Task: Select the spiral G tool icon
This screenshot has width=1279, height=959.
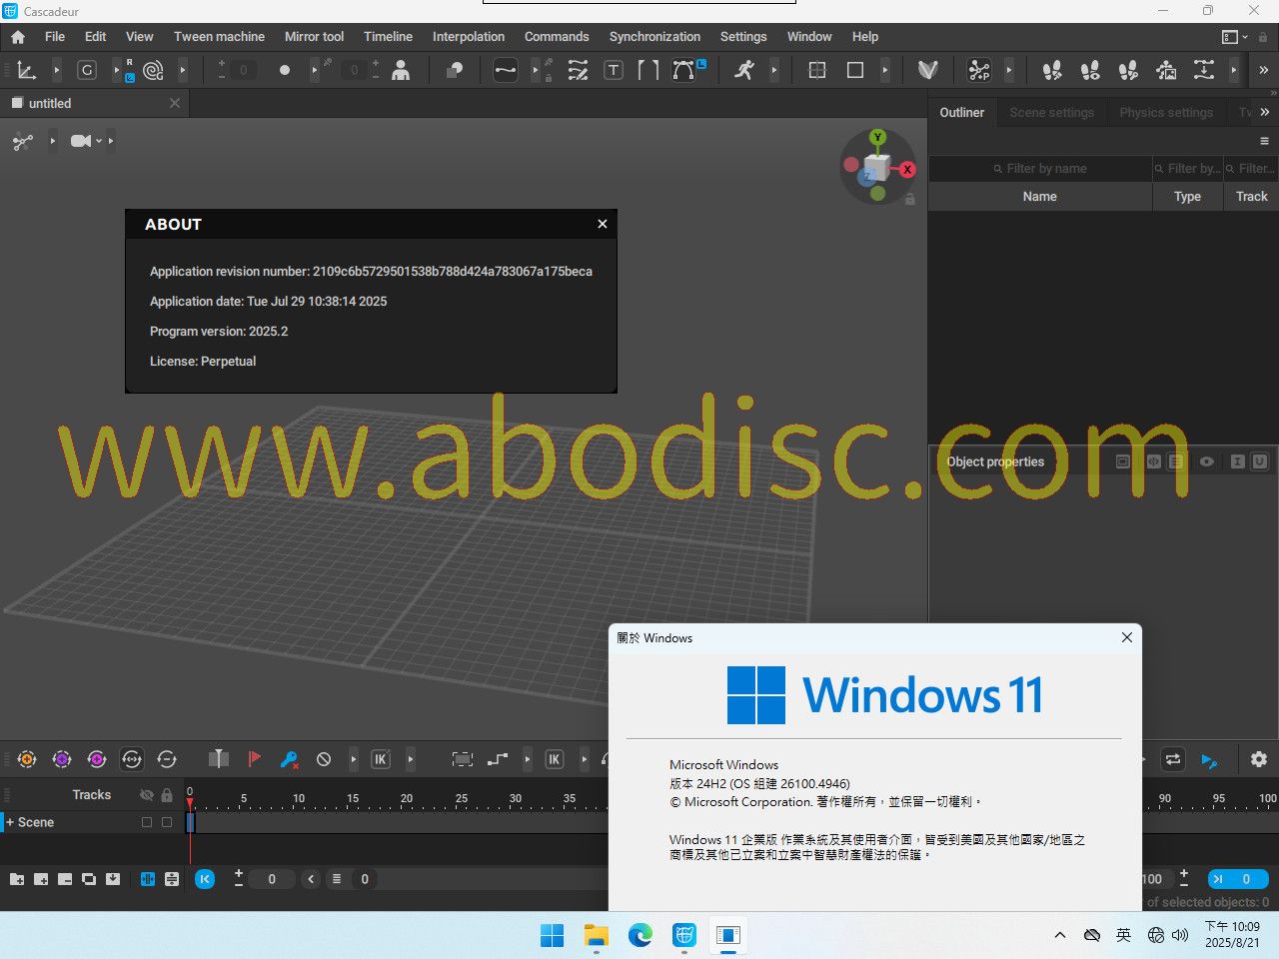Action: 153,70
